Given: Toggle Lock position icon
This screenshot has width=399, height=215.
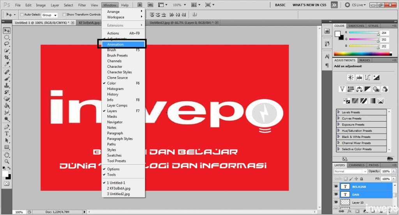Looking at the screenshot, I should pos(356,179).
